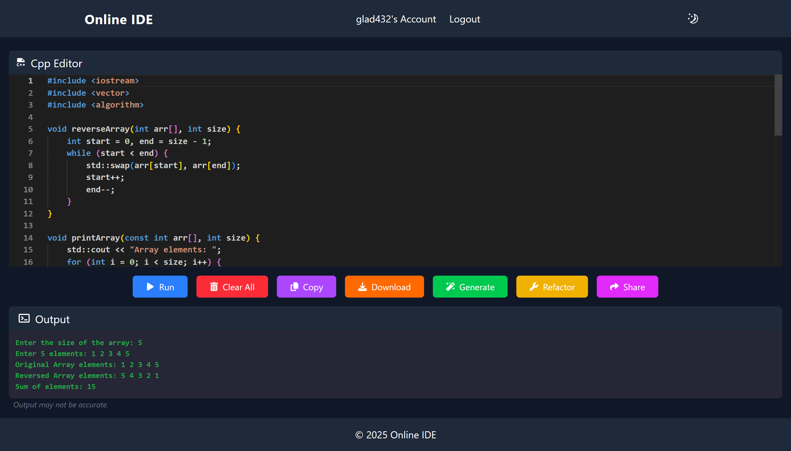This screenshot has height=451, width=791.
Task: Click the end--; line
Action: pos(100,190)
